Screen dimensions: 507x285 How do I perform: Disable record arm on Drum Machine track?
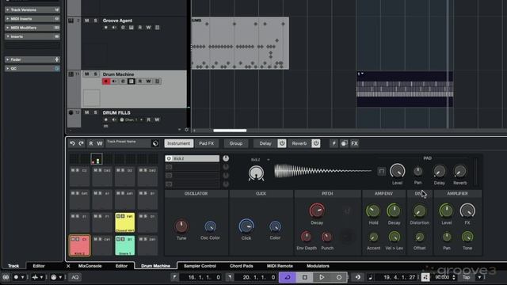click(x=106, y=81)
